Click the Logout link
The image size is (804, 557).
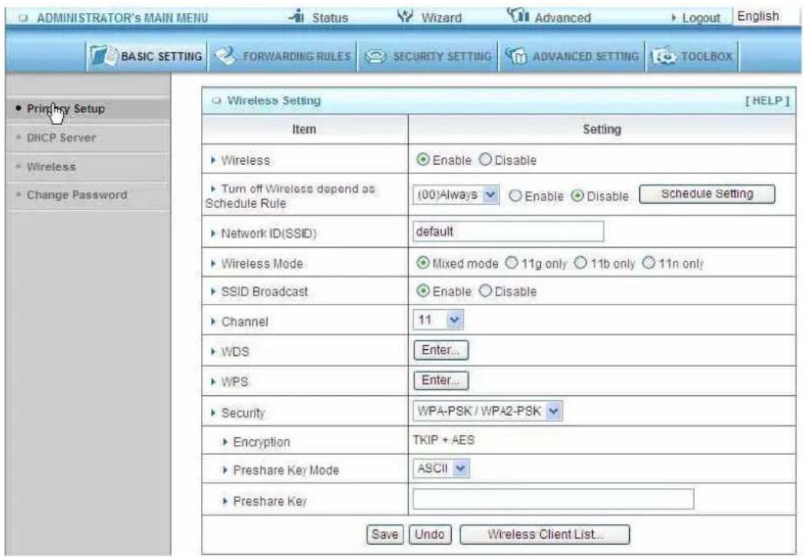[x=700, y=18]
